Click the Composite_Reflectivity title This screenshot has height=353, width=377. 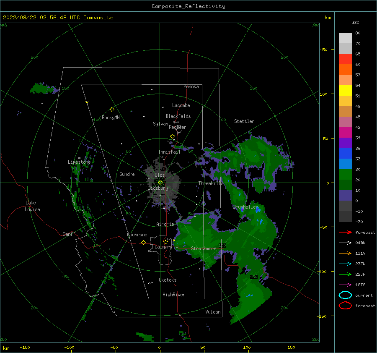(x=188, y=6)
